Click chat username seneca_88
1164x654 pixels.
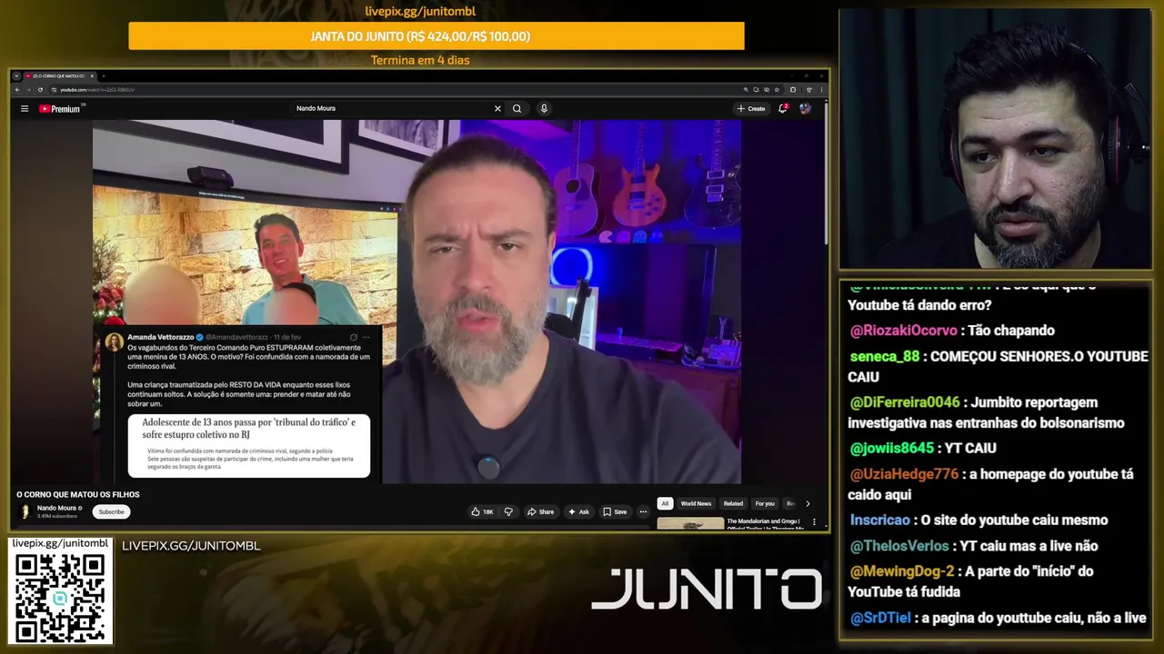[x=885, y=356]
